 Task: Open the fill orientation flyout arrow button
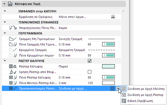pos(118,88)
